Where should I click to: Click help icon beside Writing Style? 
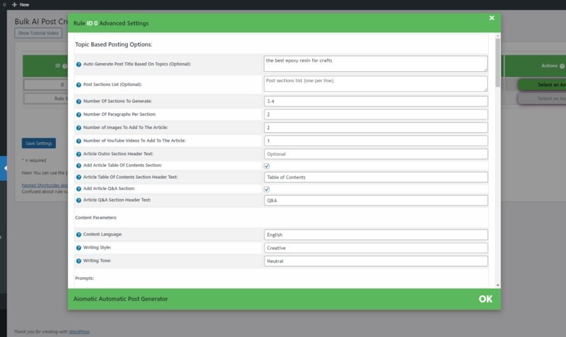click(x=78, y=248)
